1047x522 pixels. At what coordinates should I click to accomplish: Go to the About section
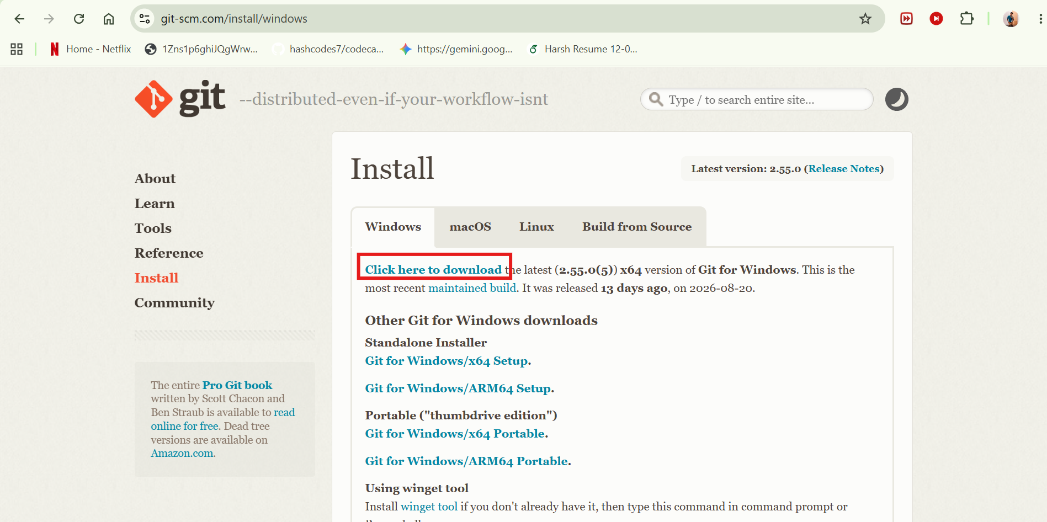[x=155, y=179]
